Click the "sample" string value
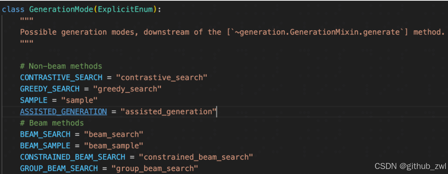 (x=79, y=100)
